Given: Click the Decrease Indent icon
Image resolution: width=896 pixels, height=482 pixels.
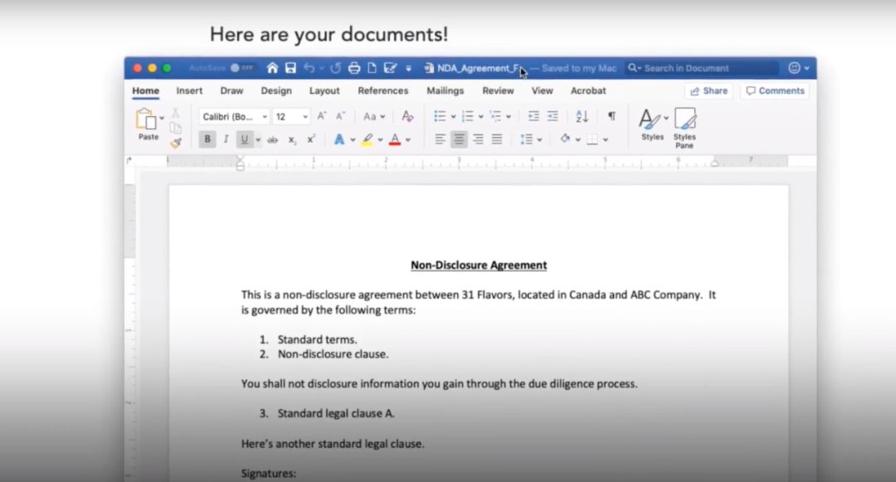Looking at the screenshot, I should pos(533,116).
